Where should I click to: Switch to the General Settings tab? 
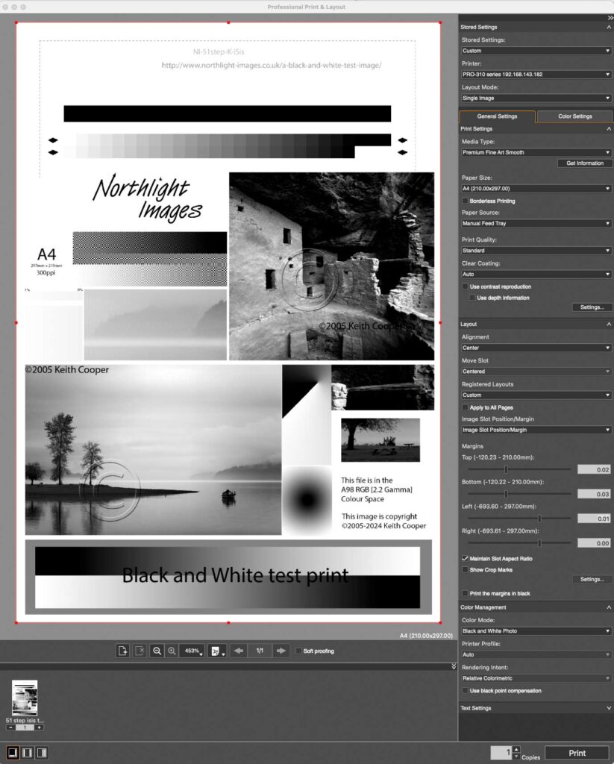point(497,116)
